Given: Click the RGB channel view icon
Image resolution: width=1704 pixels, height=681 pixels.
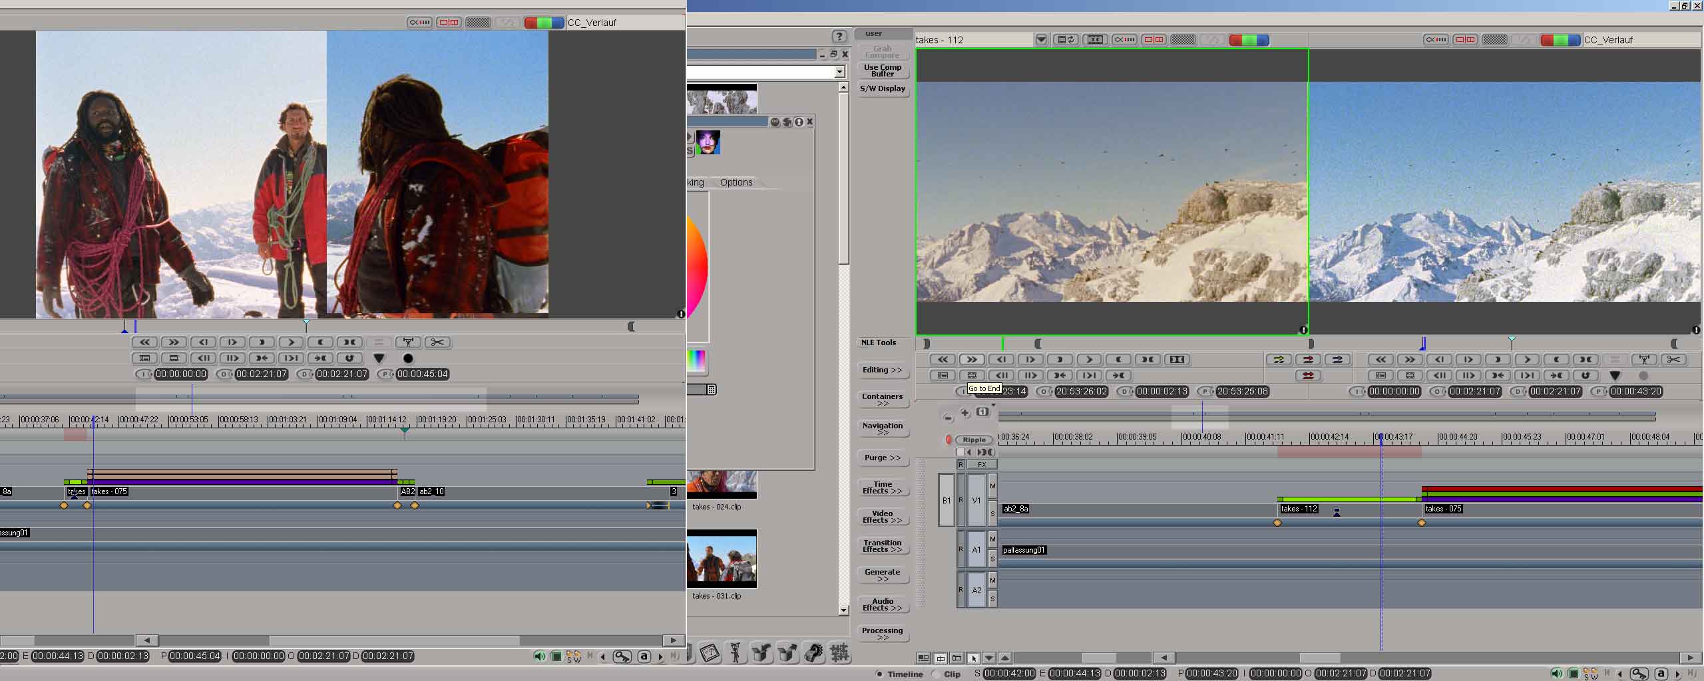Looking at the screenshot, I should click(x=1249, y=40).
